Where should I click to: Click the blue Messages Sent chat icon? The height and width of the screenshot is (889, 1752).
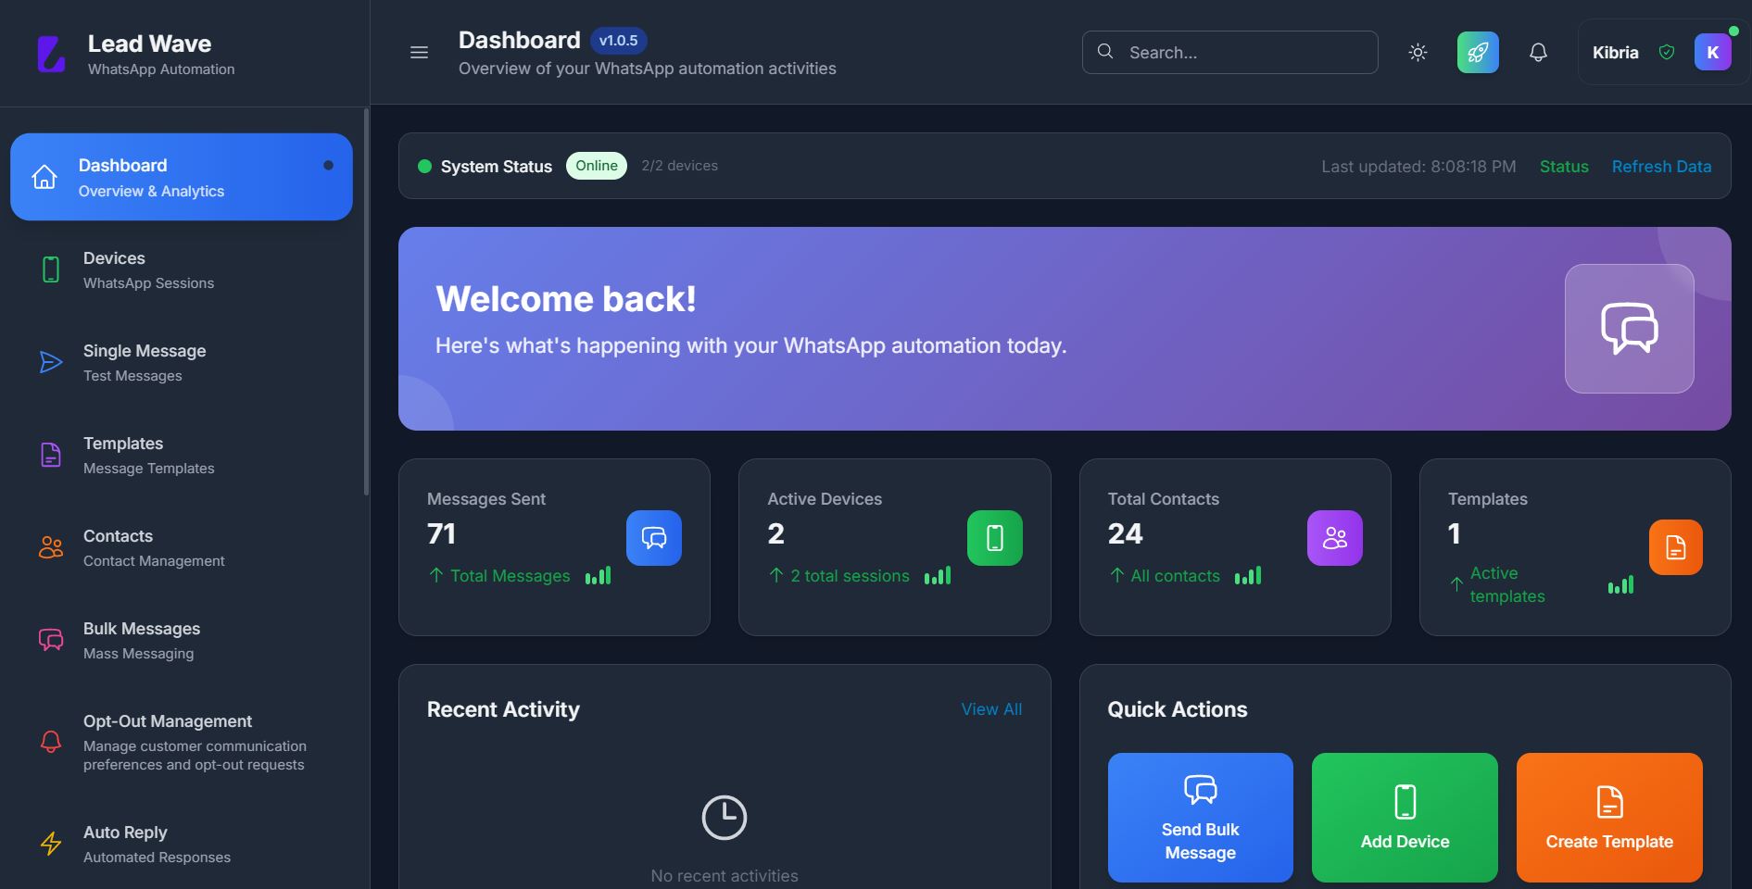pyautogui.click(x=653, y=538)
